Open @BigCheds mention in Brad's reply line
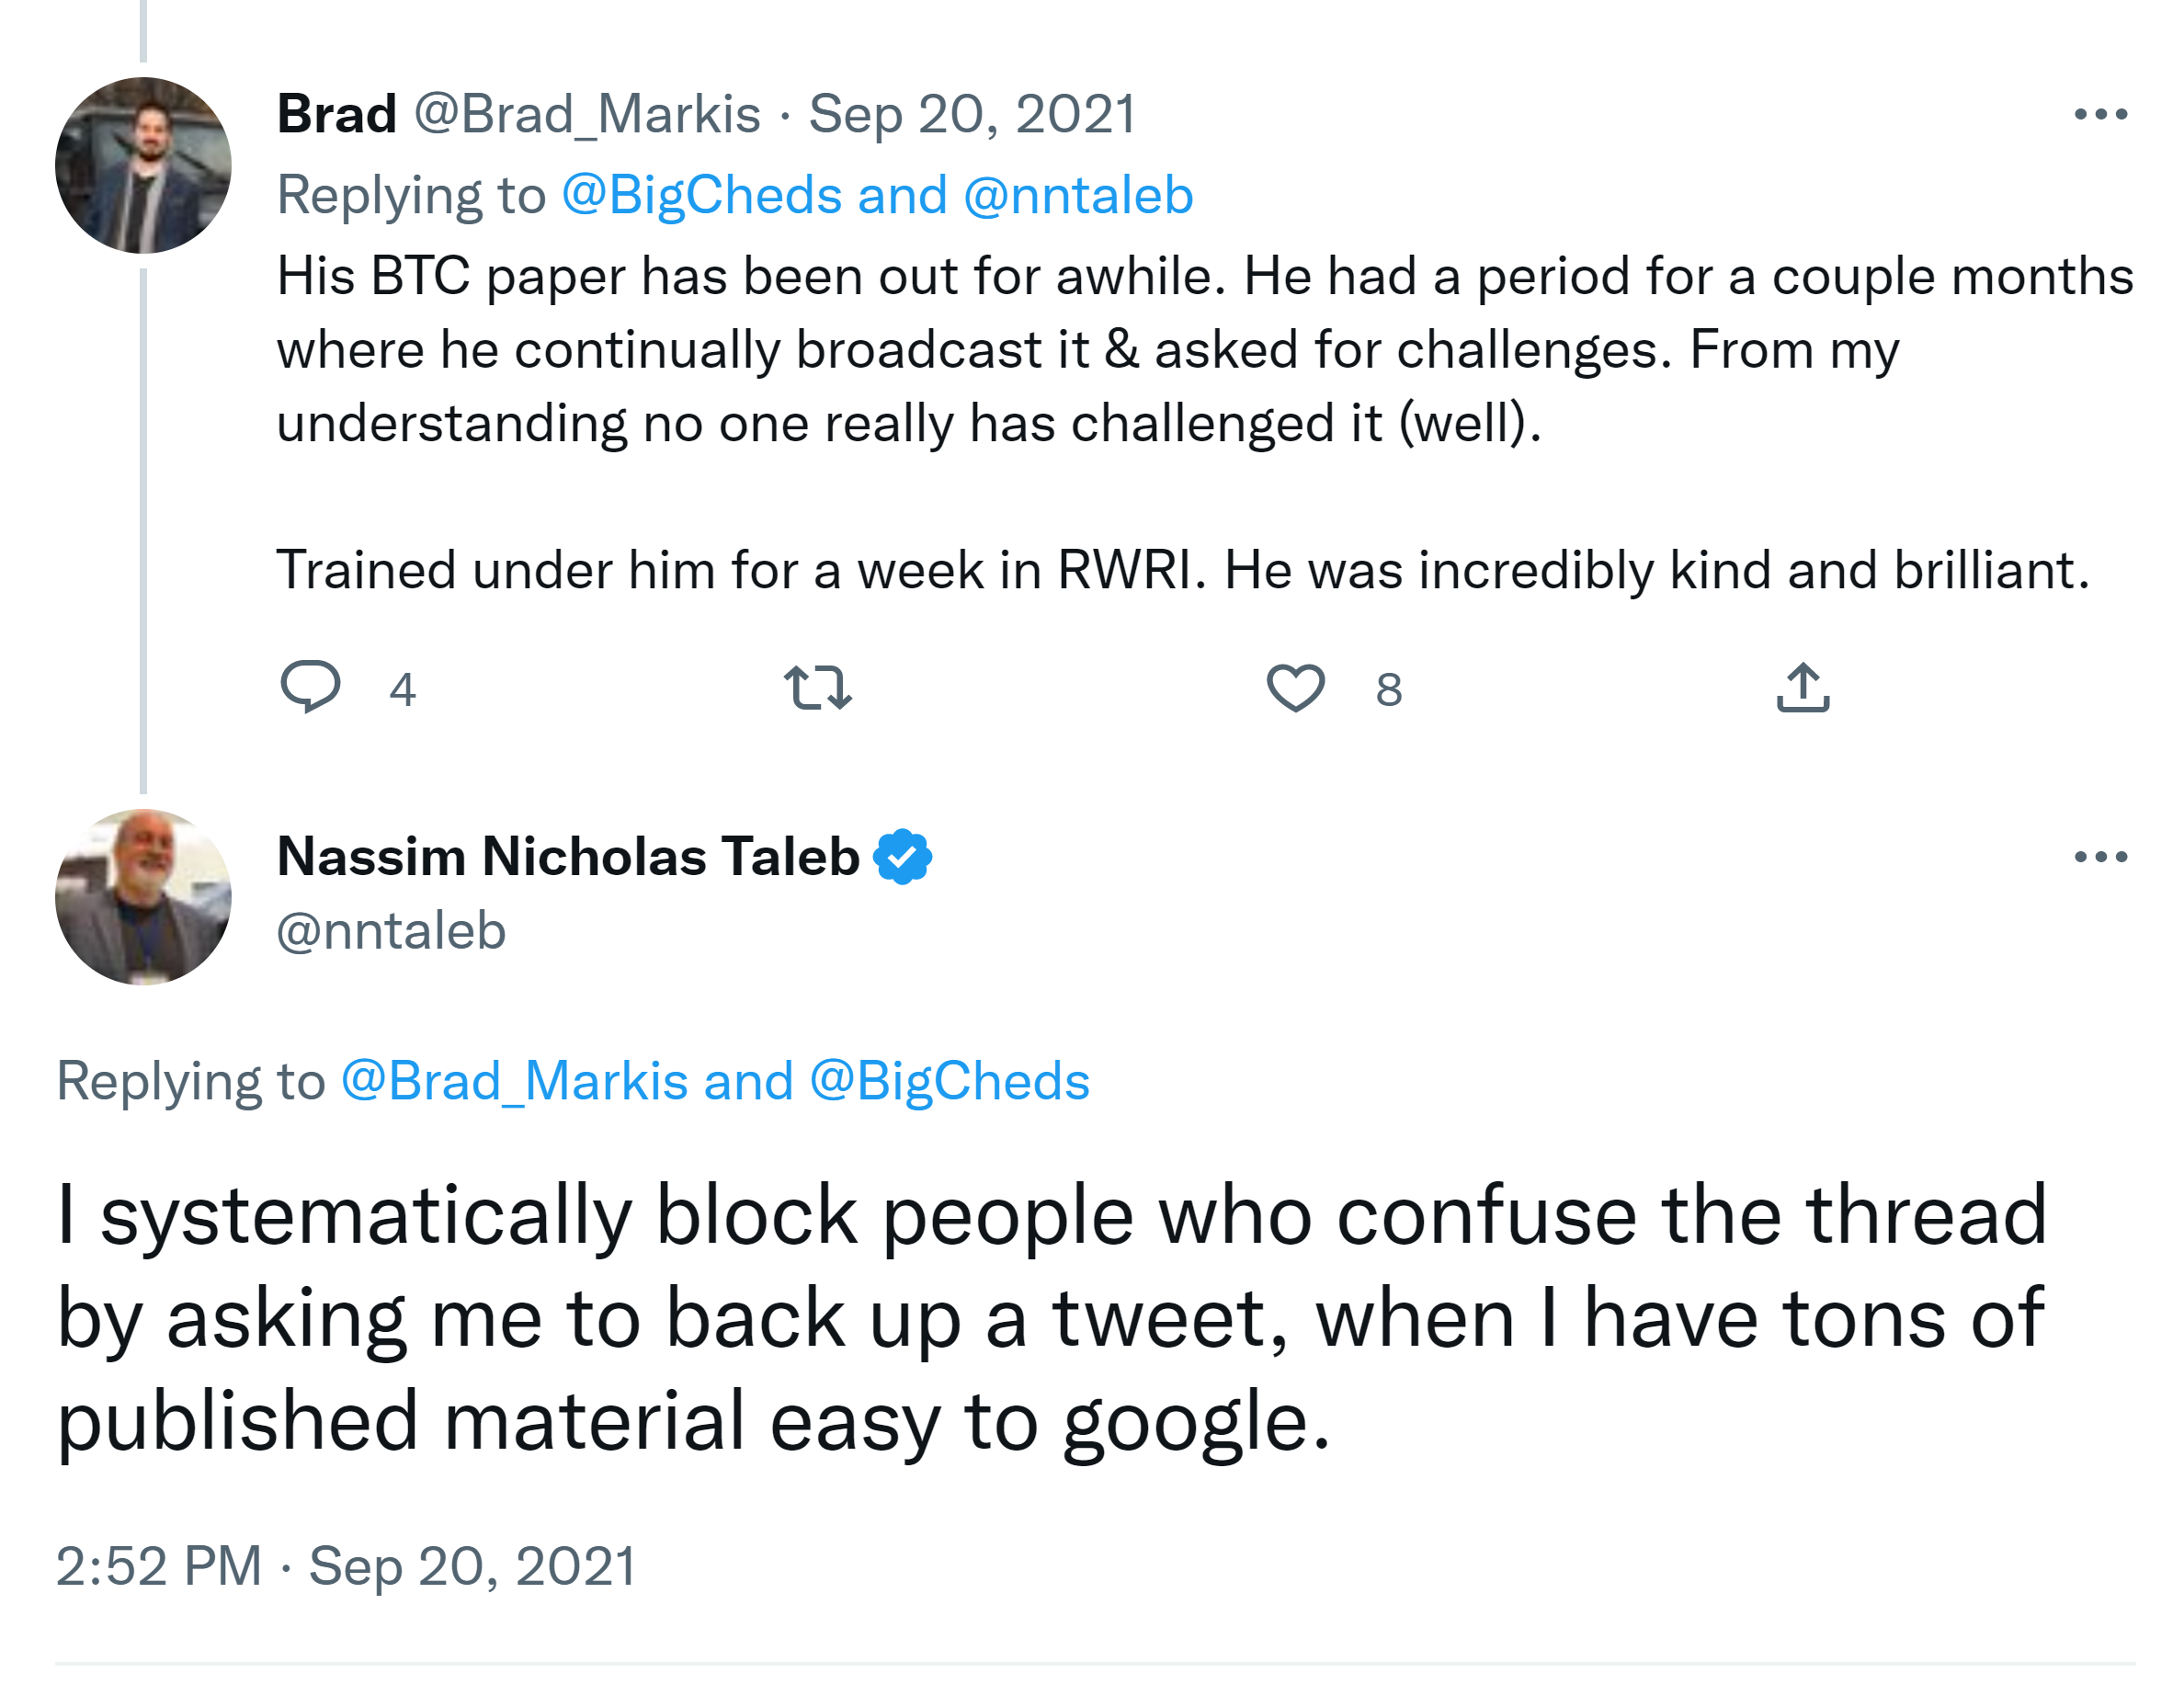Screen dimensions: 2184x1707 pos(702,195)
